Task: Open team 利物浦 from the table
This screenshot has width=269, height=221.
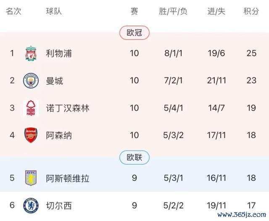Action: (59, 53)
